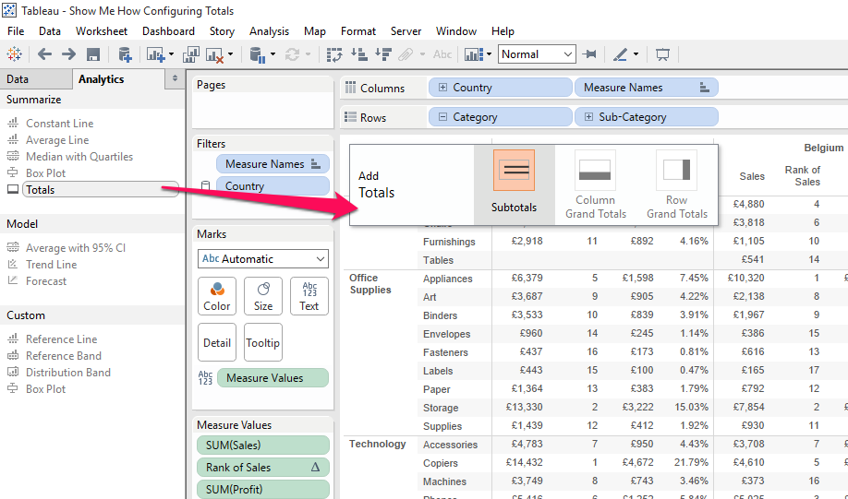Expand the Country pill on Columns
This screenshot has height=499, width=848.
442,88
